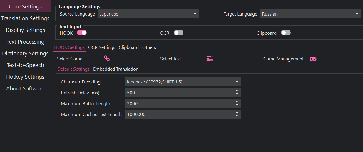363x152 pixels.
Task: Open Game Management gamepad icon
Action: 313,59
